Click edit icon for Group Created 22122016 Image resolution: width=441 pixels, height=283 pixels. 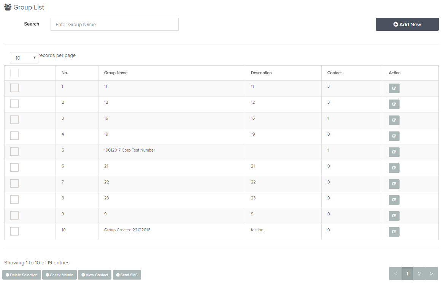pyautogui.click(x=394, y=232)
